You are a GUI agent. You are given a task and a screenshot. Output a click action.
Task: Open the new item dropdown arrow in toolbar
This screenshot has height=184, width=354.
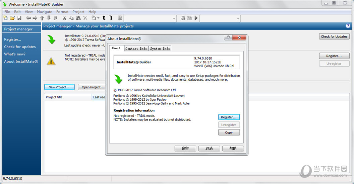click(98, 18)
